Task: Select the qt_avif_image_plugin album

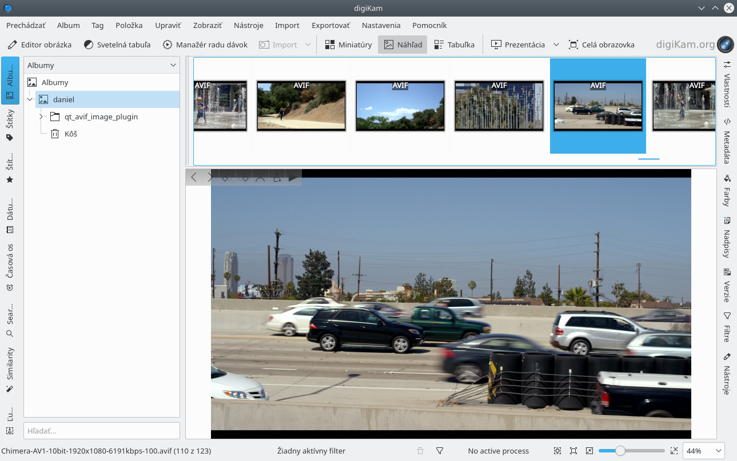Action: [102, 117]
